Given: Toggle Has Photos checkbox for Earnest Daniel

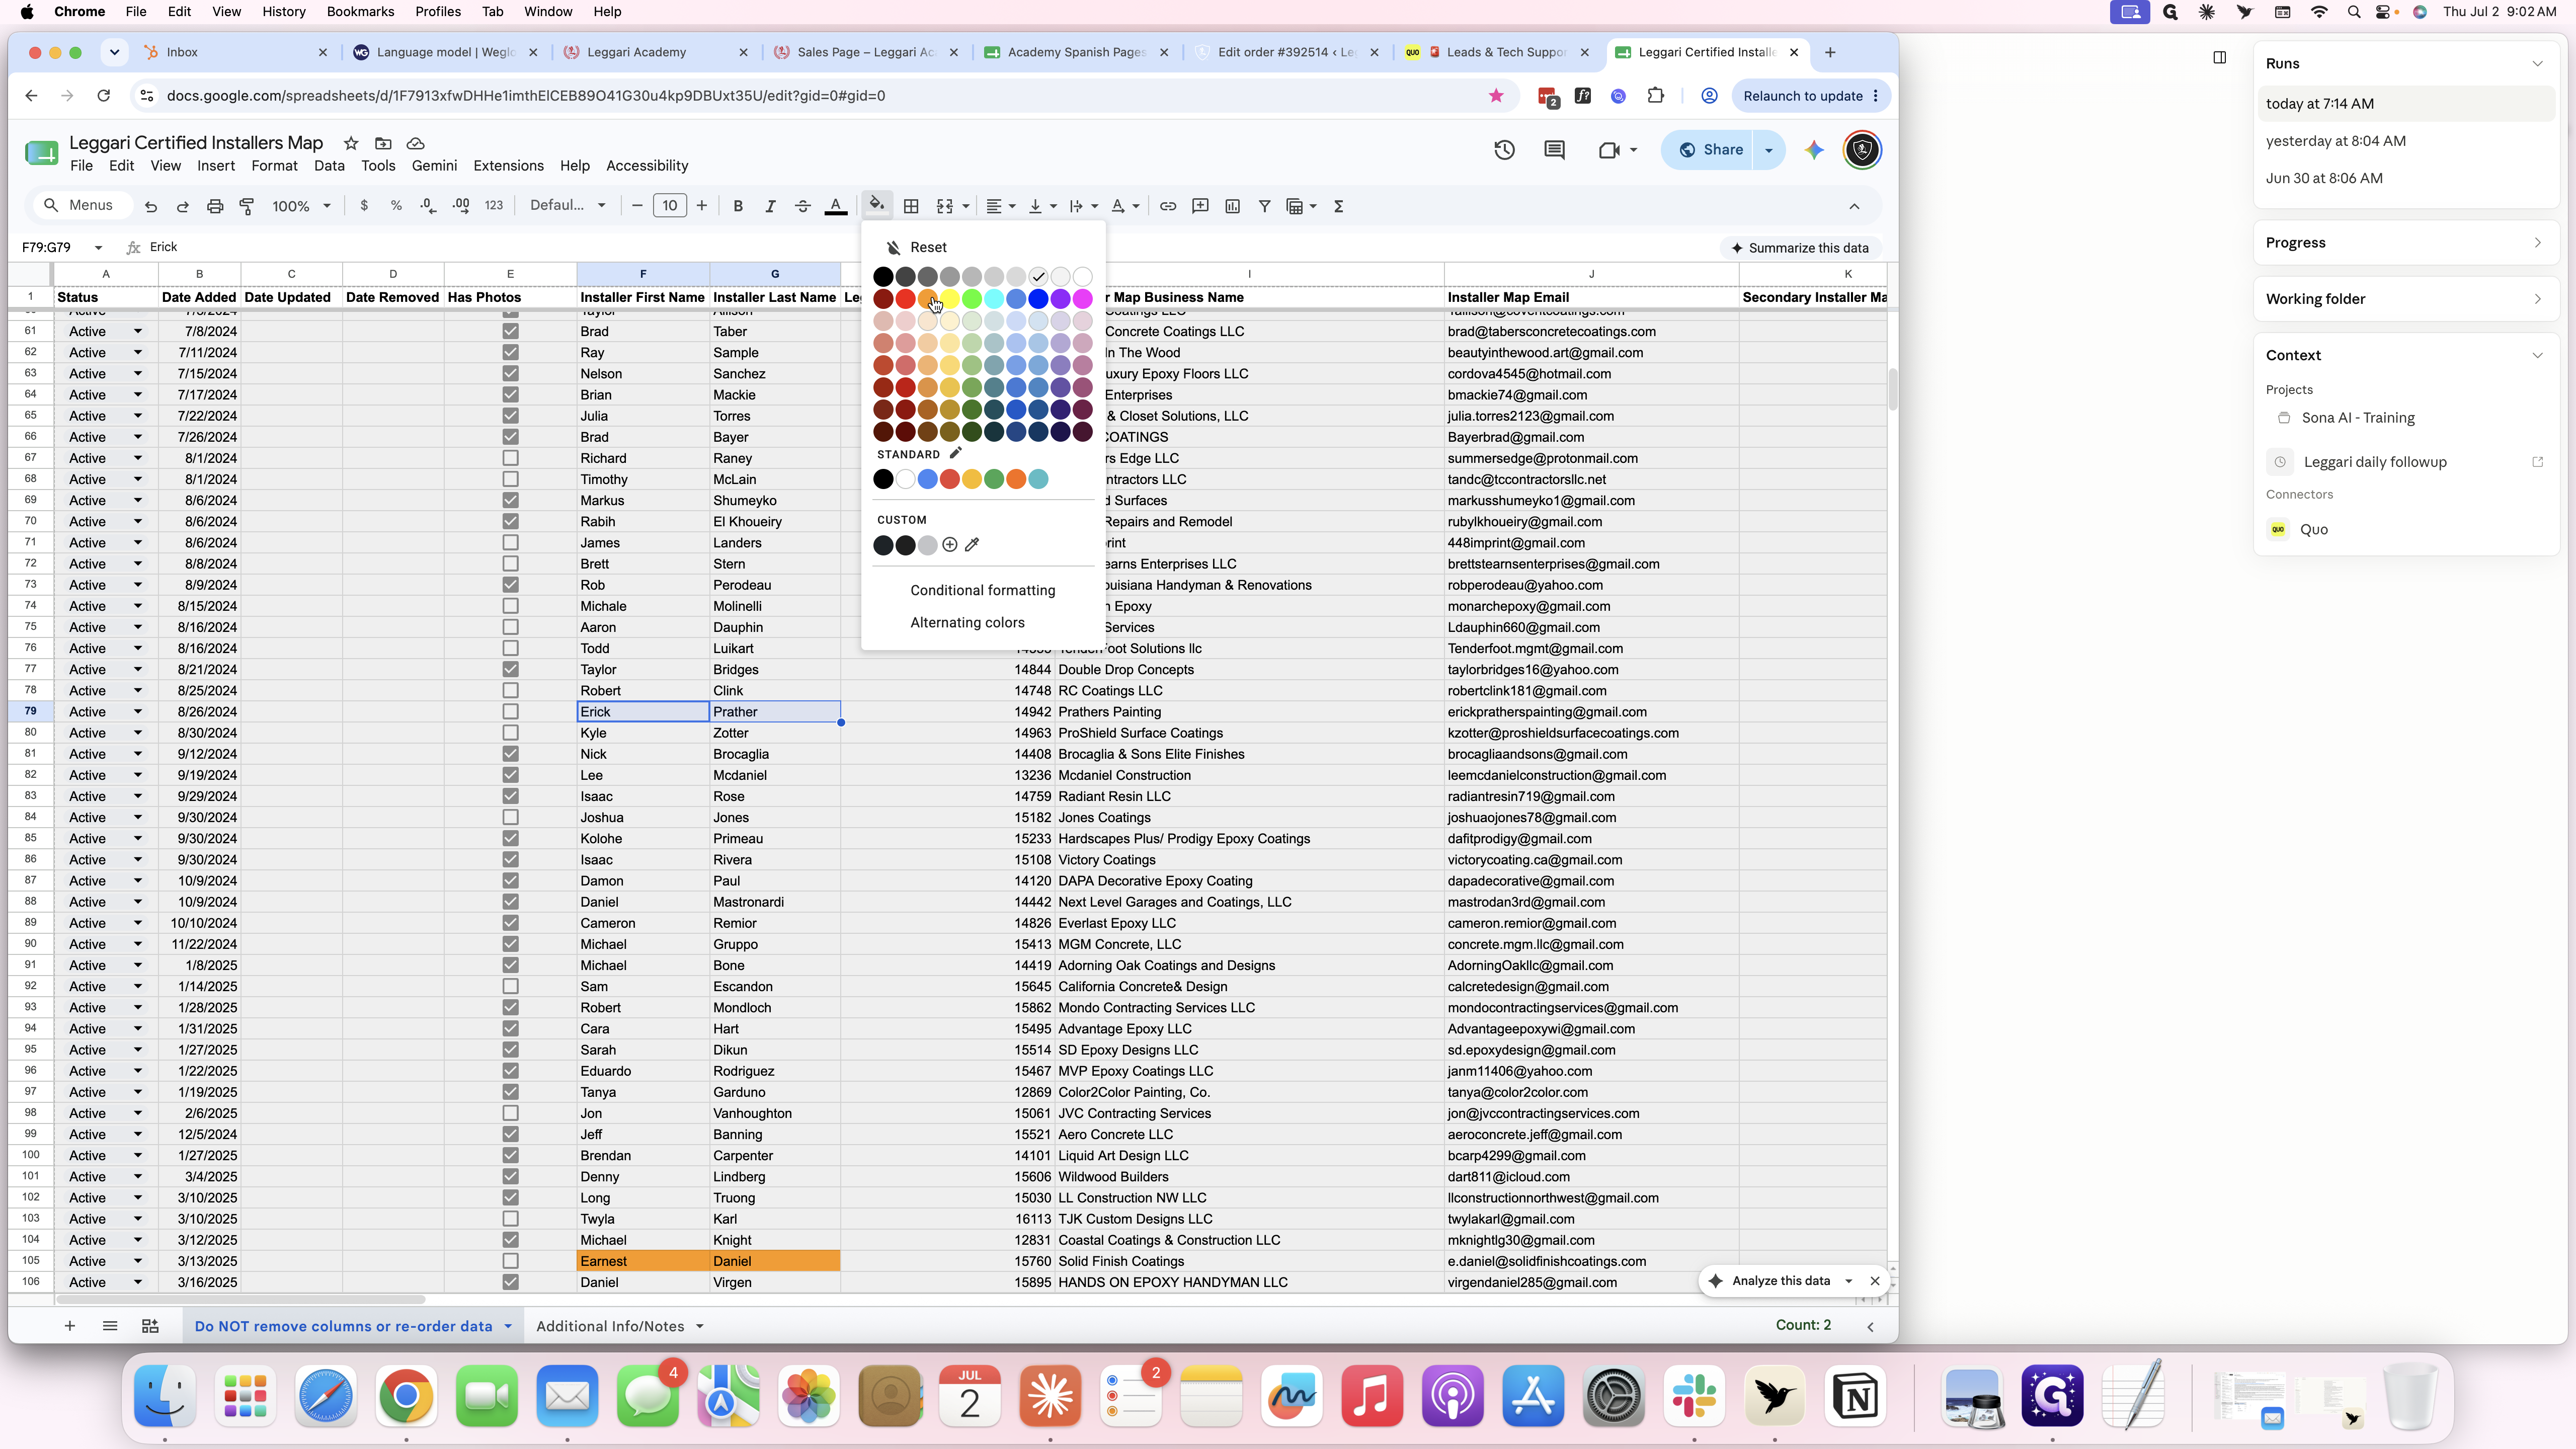Looking at the screenshot, I should pos(510,1261).
